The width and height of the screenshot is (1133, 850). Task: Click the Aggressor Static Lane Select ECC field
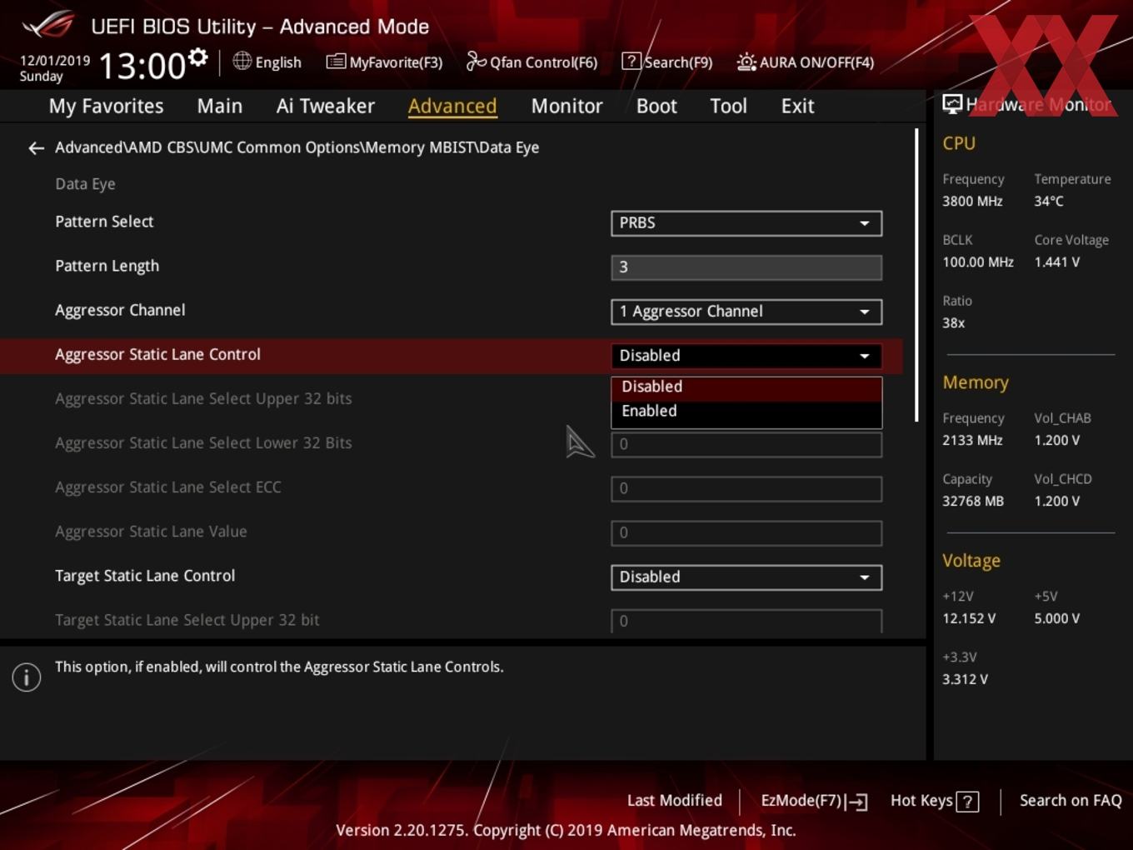pyautogui.click(x=746, y=488)
